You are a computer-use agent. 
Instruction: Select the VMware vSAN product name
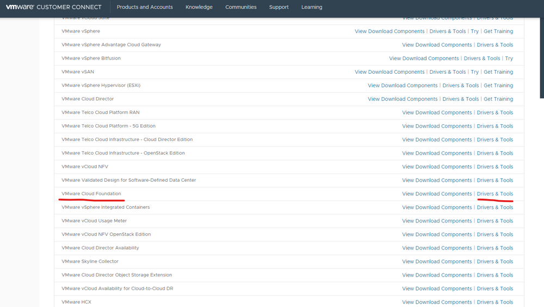(x=78, y=72)
